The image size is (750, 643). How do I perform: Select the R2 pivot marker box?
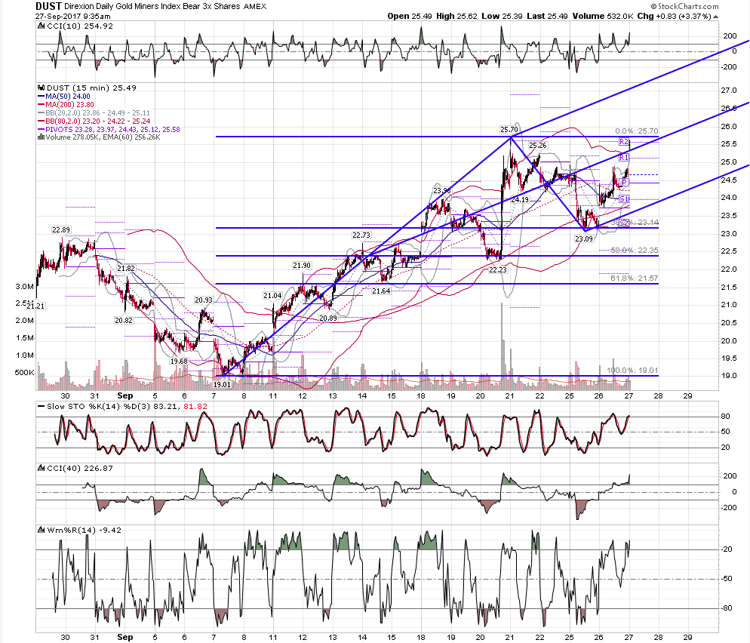click(624, 142)
